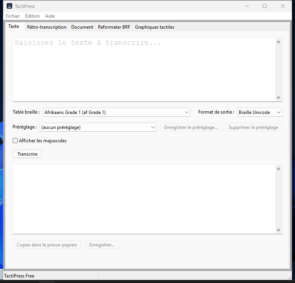Click the window resize grip at corner

289,277
